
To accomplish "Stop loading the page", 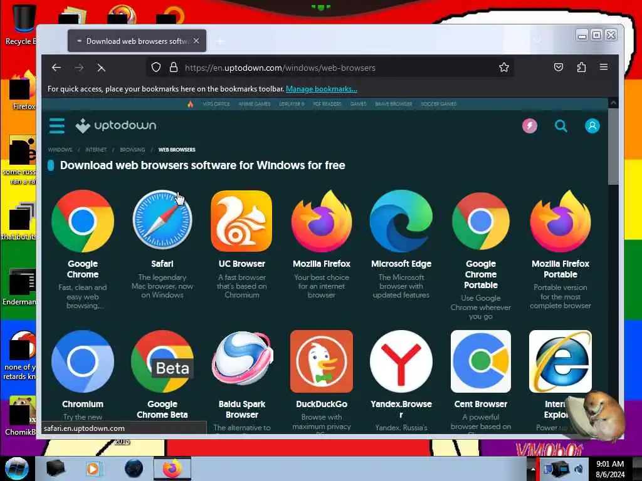I will pyautogui.click(x=101, y=68).
